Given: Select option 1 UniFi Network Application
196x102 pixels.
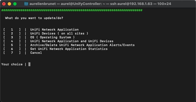Looking at the screenshot, I should click(54, 29).
